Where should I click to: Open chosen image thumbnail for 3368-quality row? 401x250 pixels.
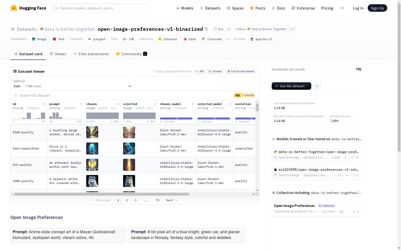coord(92,132)
